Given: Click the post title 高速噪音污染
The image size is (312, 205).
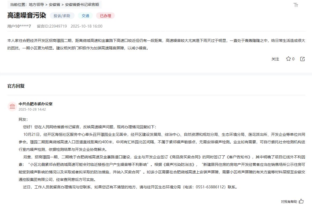Looking at the screenshot, I should (x=26, y=16).
